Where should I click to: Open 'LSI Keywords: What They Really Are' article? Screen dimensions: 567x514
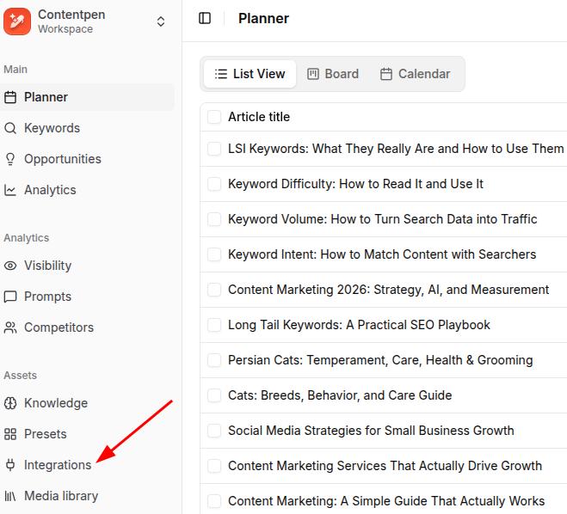click(396, 149)
